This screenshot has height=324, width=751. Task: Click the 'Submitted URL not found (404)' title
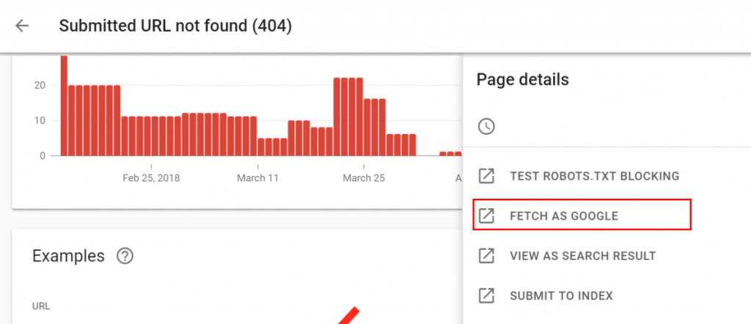pos(175,26)
